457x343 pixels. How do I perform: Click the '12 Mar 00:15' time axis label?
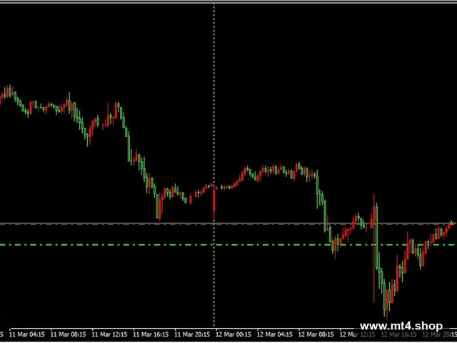click(x=233, y=334)
